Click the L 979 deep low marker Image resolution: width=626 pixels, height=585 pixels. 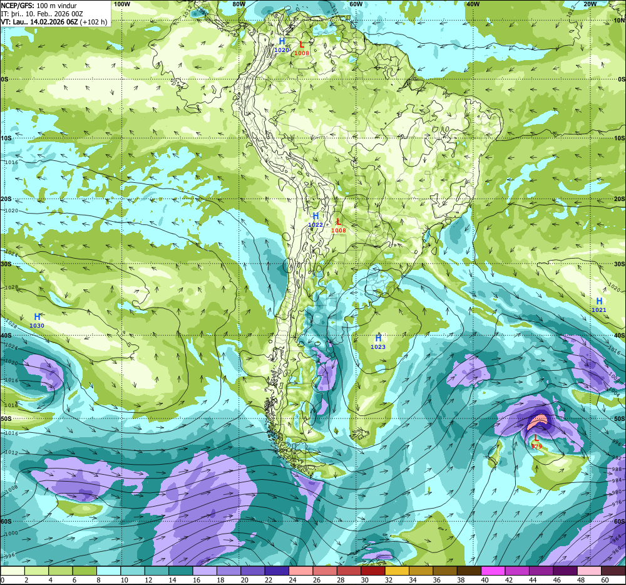click(536, 442)
